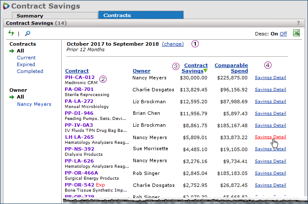Click the refresh arrows icon
The image size is (308, 204).
click(11, 33)
